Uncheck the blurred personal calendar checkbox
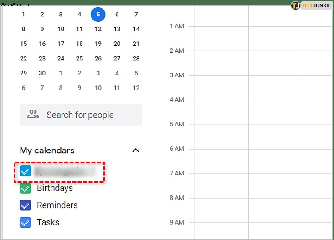The height and width of the screenshot is (240, 334). (x=25, y=171)
